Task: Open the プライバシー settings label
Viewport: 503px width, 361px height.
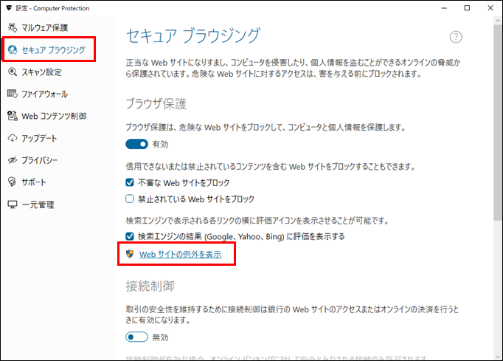Action: click(40, 160)
